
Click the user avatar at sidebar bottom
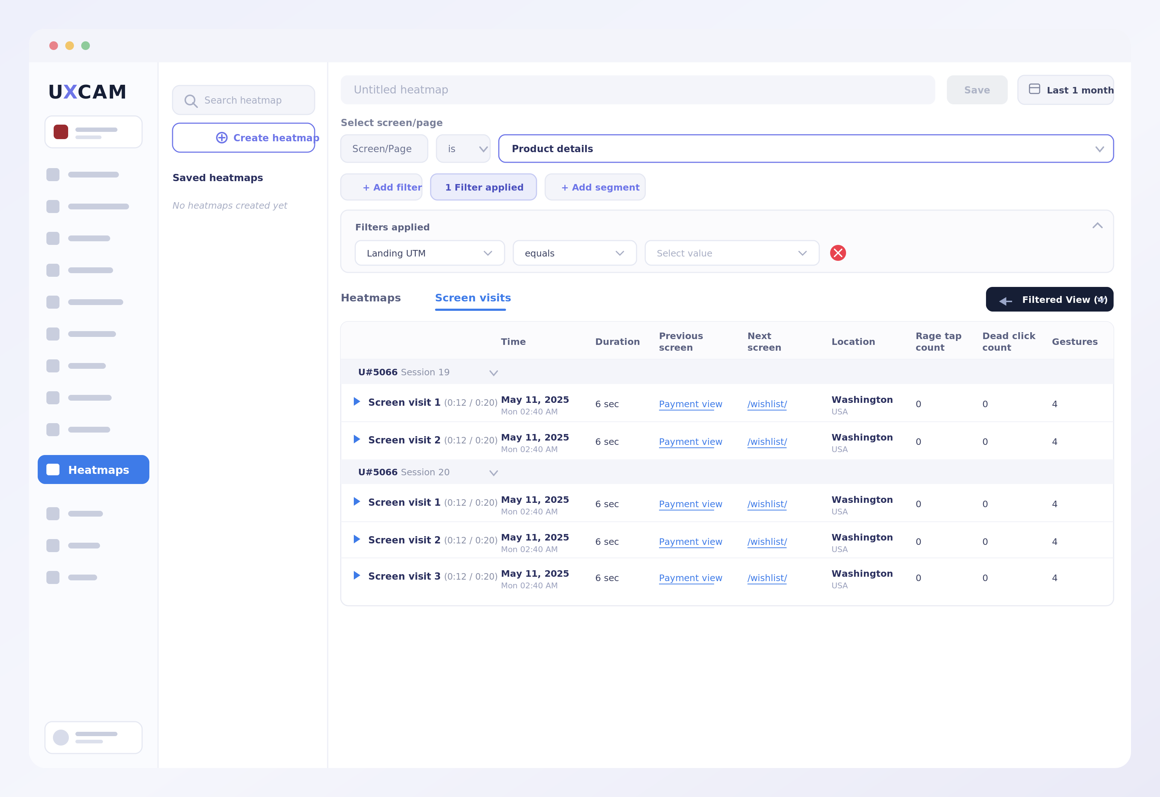point(61,737)
